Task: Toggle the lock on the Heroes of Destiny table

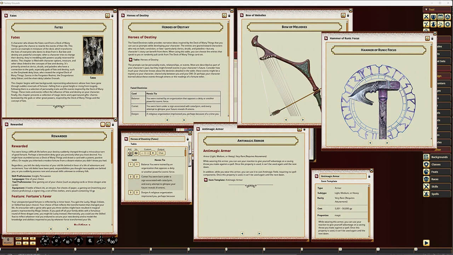Action: (x=188, y=139)
